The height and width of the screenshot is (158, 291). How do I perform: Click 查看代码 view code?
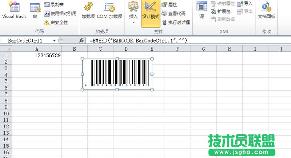coord(174,13)
